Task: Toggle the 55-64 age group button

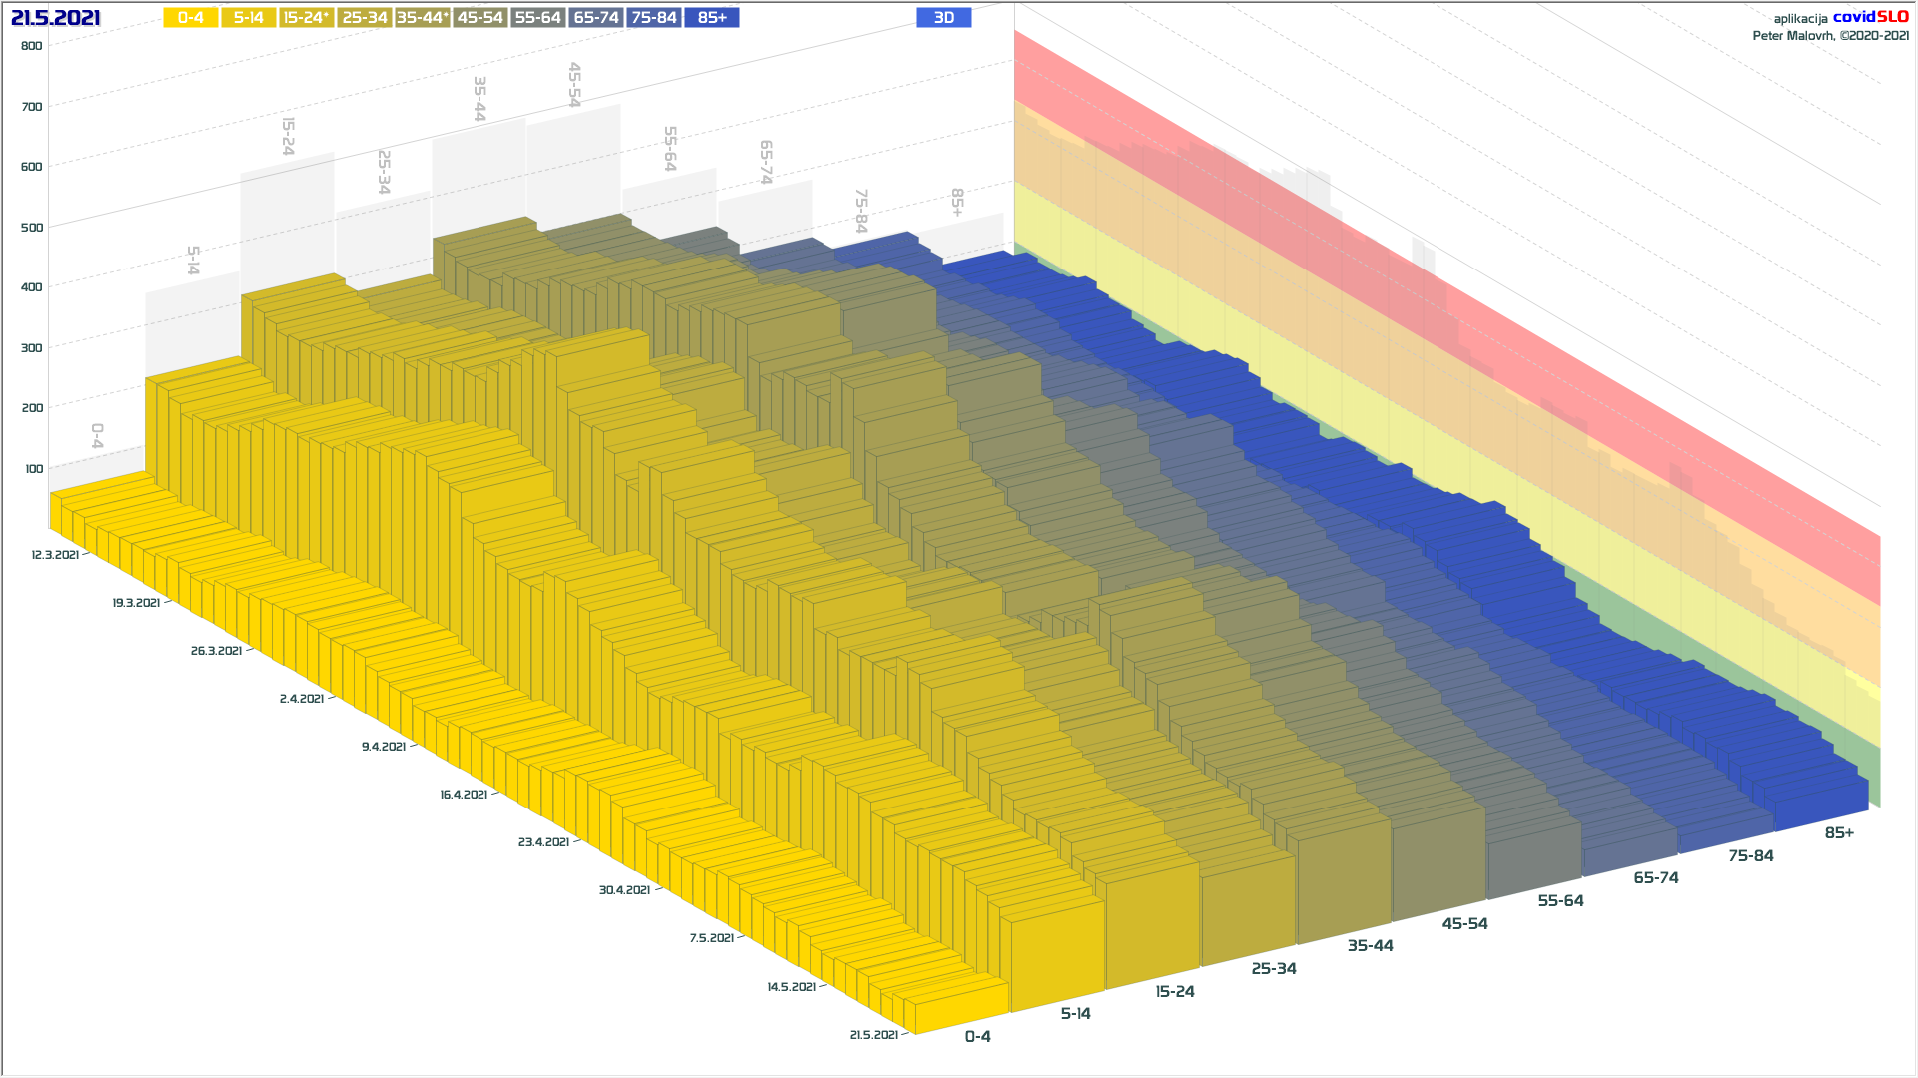Action: click(537, 18)
